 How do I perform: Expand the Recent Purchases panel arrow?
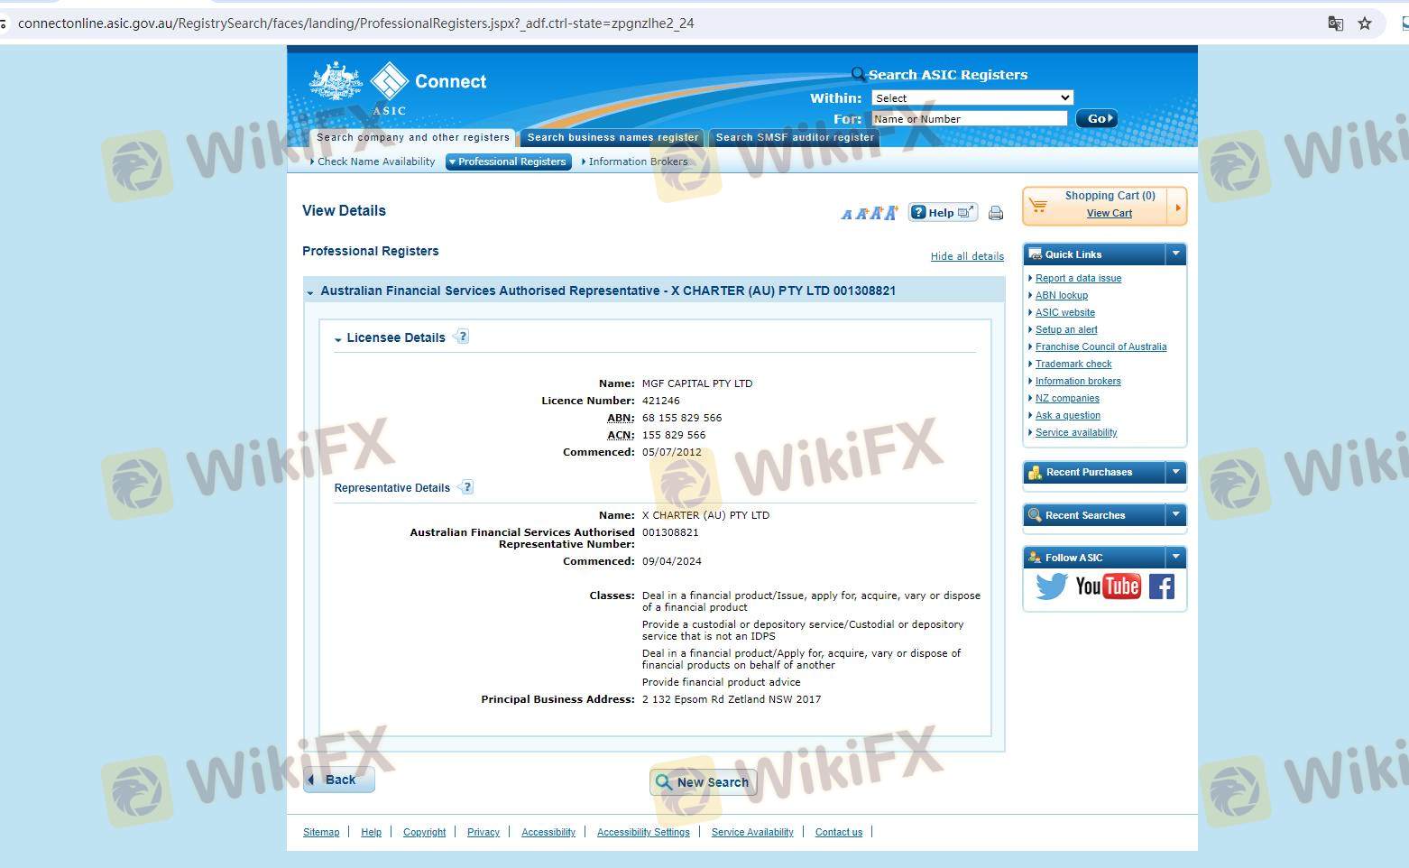[x=1175, y=472]
